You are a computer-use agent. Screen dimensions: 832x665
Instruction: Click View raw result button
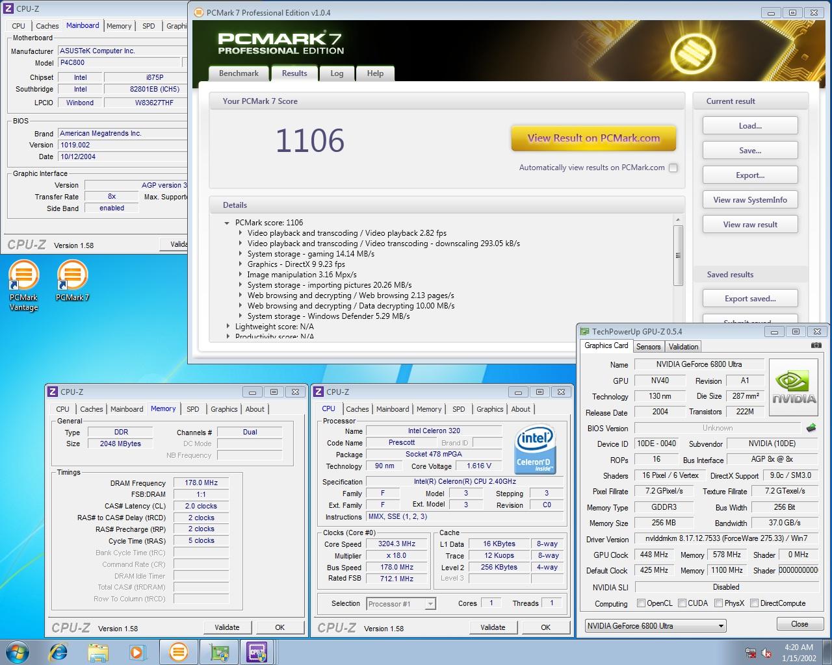(750, 225)
